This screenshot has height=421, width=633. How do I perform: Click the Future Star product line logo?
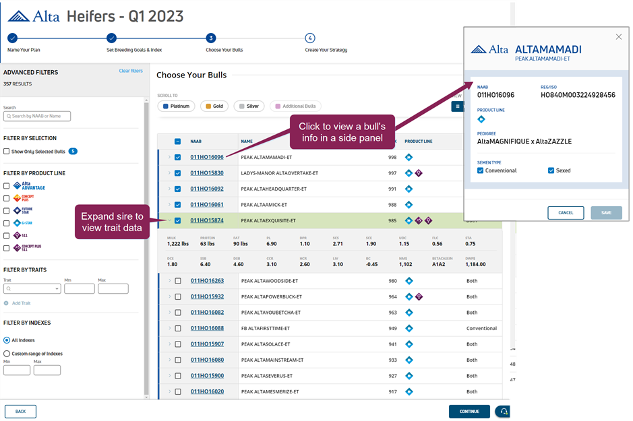tap(23, 210)
